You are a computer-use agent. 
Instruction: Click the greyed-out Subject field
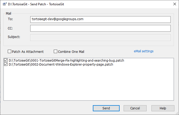click(x=100, y=37)
